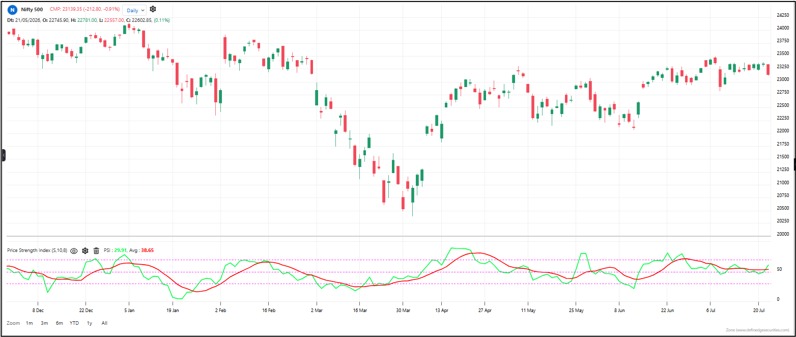Open the Daily timeframe dropdown

tap(134, 10)
